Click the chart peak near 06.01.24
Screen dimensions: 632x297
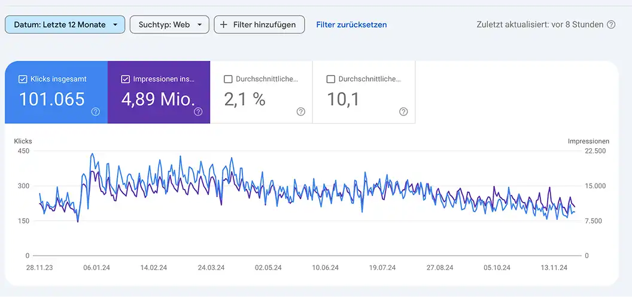coord(92,154)
